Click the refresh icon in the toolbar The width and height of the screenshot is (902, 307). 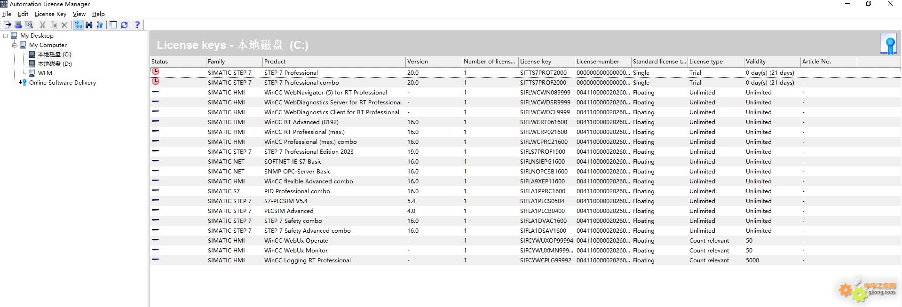[x=124, y=25]
